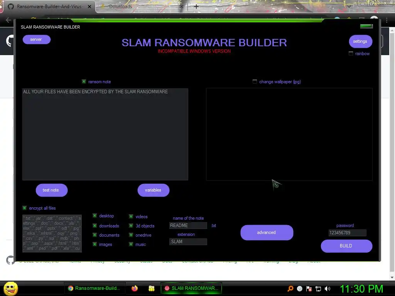Click the smiley face Start button
This screenshot has height=296, width=395.
[11, 288]
